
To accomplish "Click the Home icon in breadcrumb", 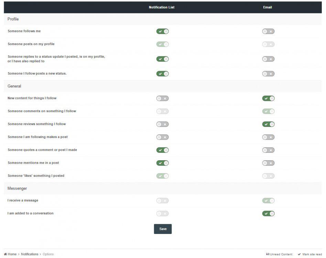I will [6, 254].
